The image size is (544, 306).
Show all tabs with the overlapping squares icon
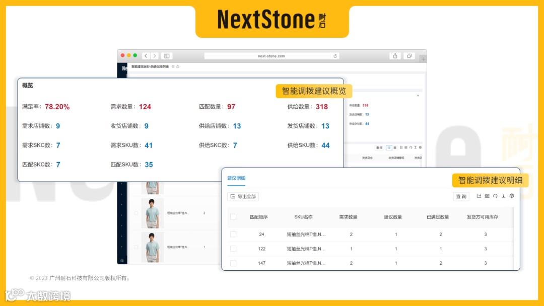click(410, 56)
